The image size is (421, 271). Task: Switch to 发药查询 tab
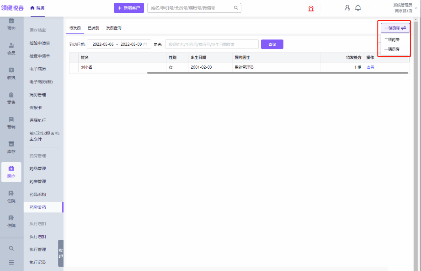[x=113, y=28]
